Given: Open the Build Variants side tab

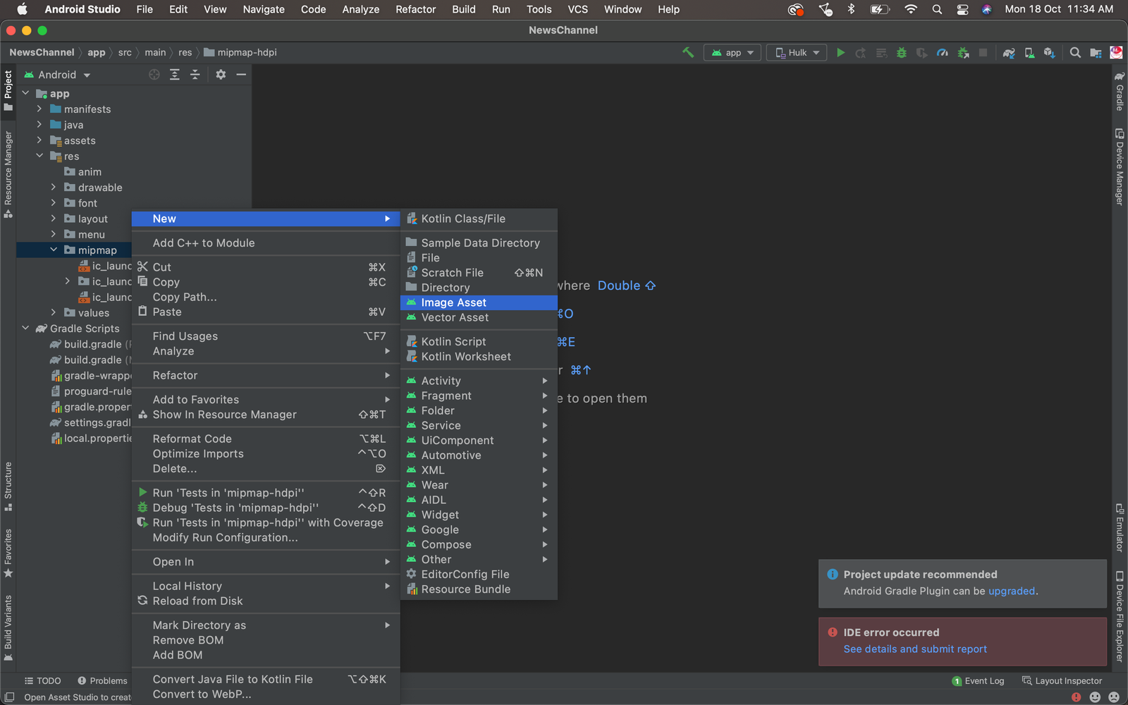Looking at the screenshot, I should [x=8, y=627].
